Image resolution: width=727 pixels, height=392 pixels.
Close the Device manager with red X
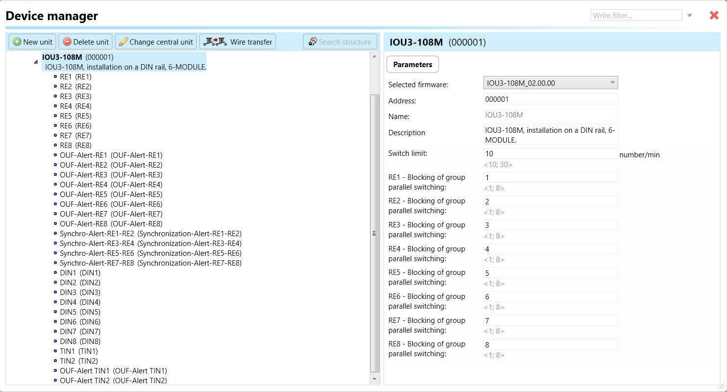click(x=714, y=15)
